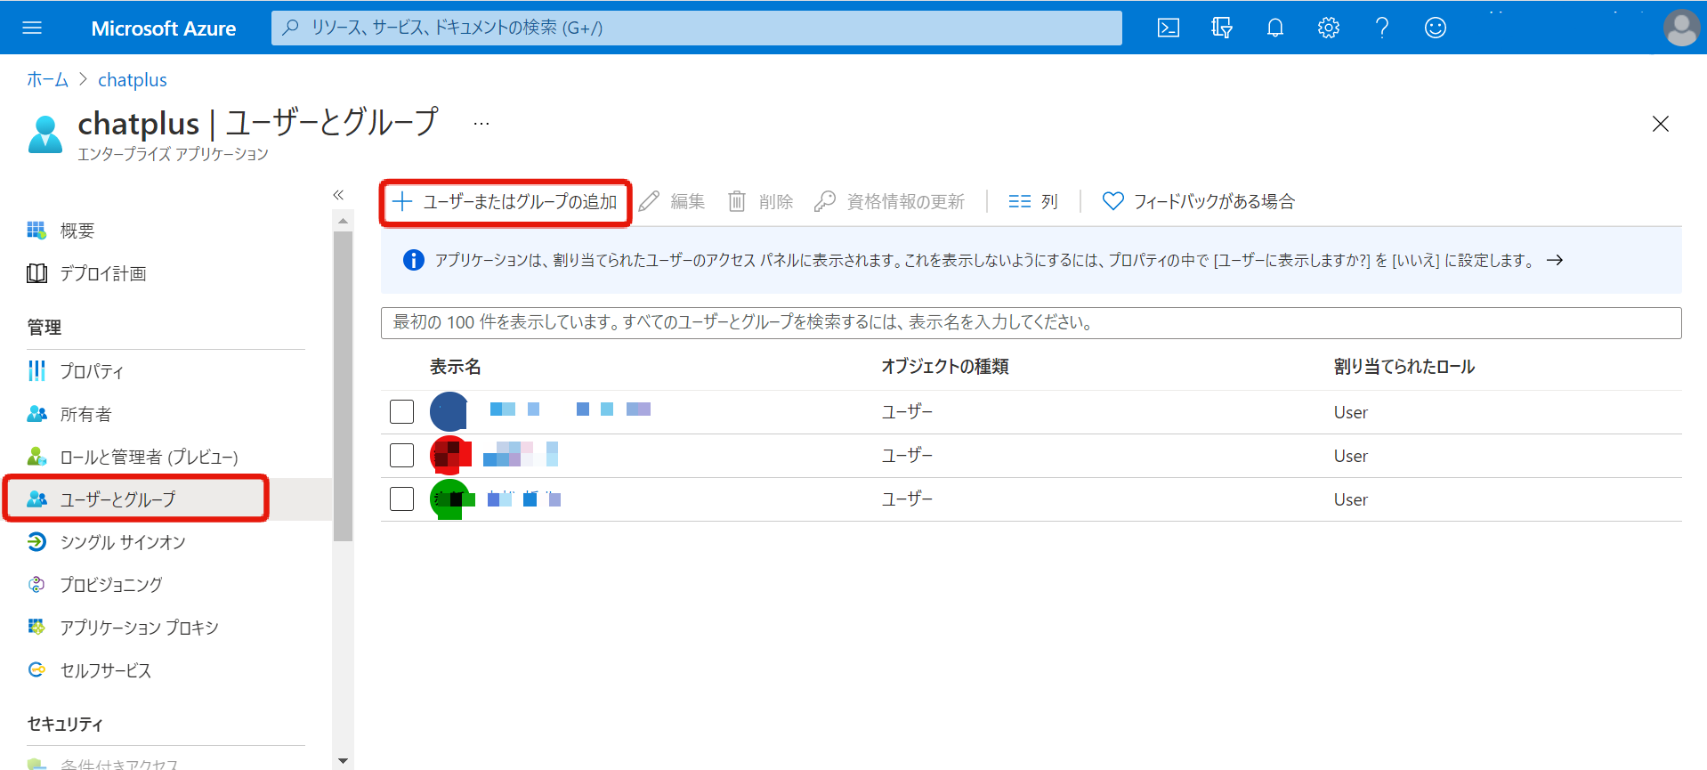Collapse the left navigation menu
The height and width of the screenshot is (770, 1707).
(x=338, y=195)
